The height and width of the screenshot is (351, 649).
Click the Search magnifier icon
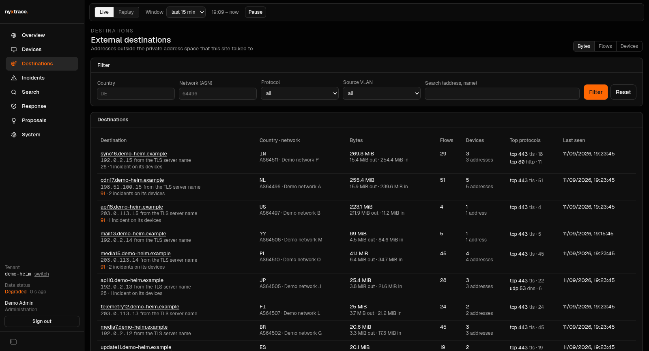(x=14, y=92)
